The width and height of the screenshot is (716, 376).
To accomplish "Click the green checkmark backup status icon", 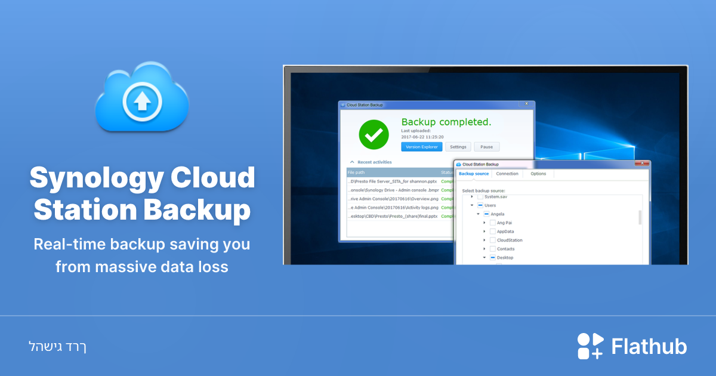I will click(x=374, y=134).
